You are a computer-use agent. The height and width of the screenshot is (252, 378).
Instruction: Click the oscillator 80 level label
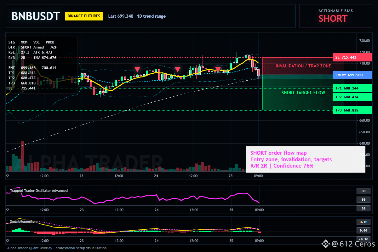point(363,191)
